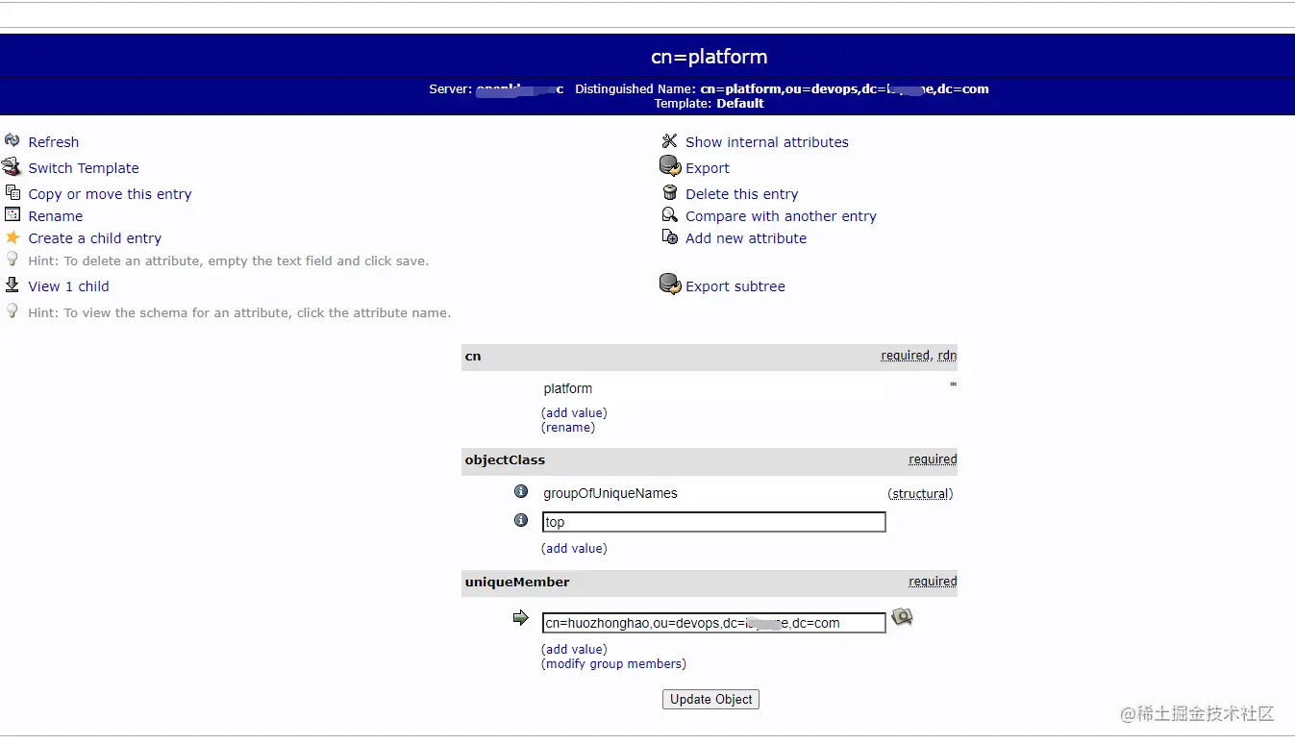Open modify group members link
Screen dimensions: 1295x744
pyautogui.click(x=614, y=663)
